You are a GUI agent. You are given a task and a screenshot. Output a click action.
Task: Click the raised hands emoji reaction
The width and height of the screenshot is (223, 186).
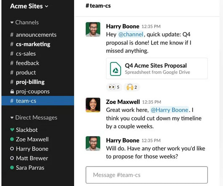[x=132, y=87]
